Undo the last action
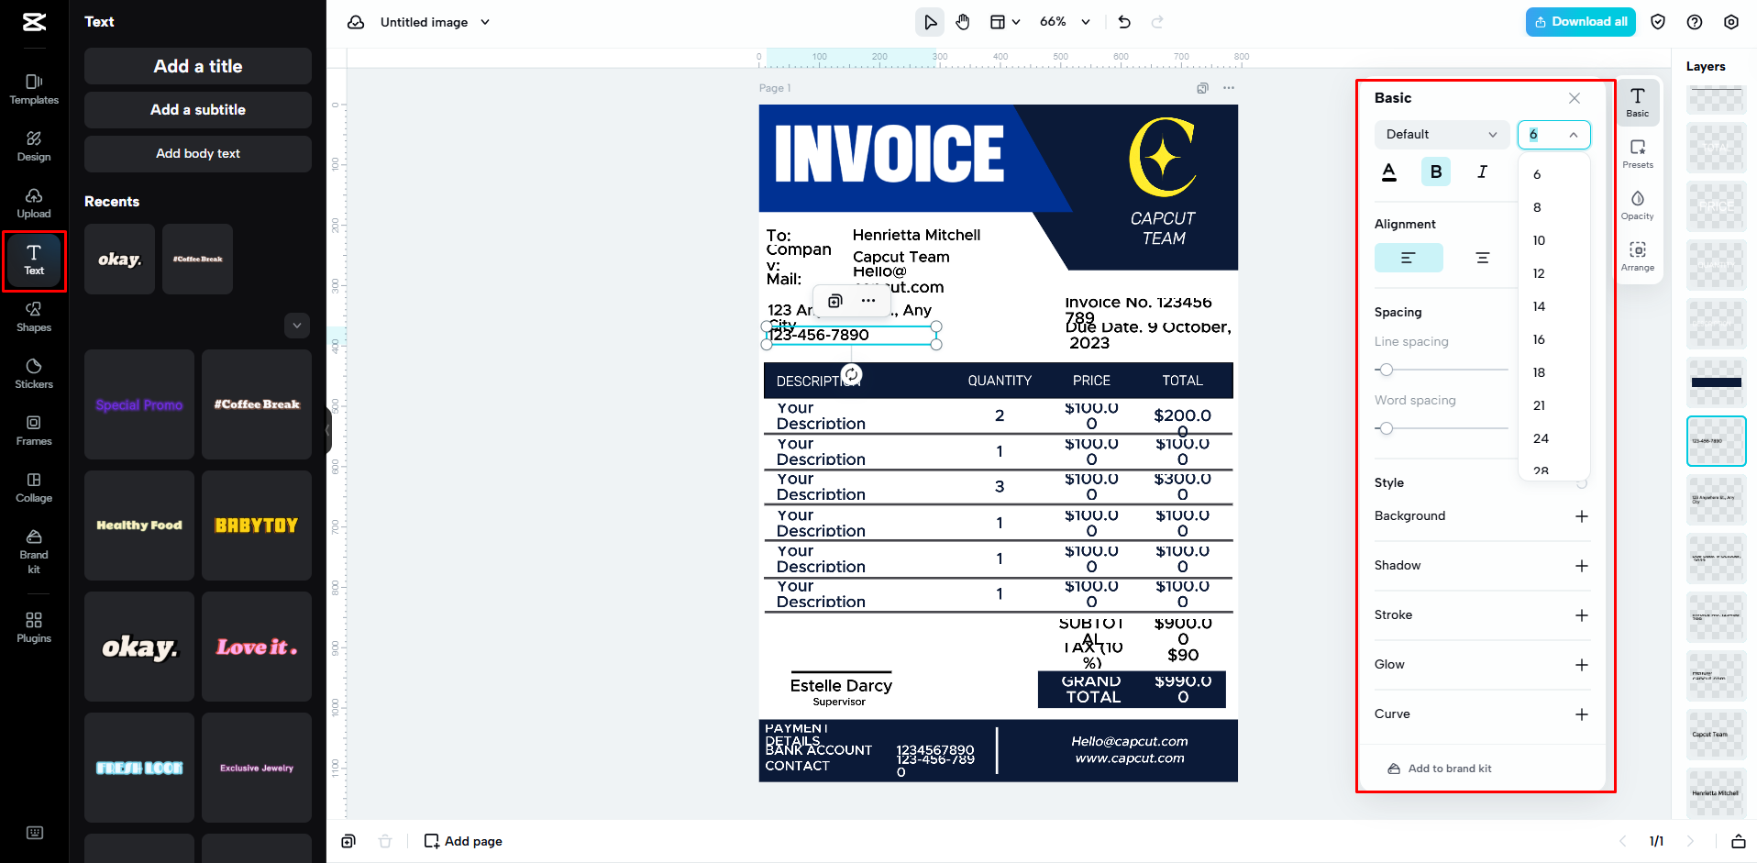 1124,21
